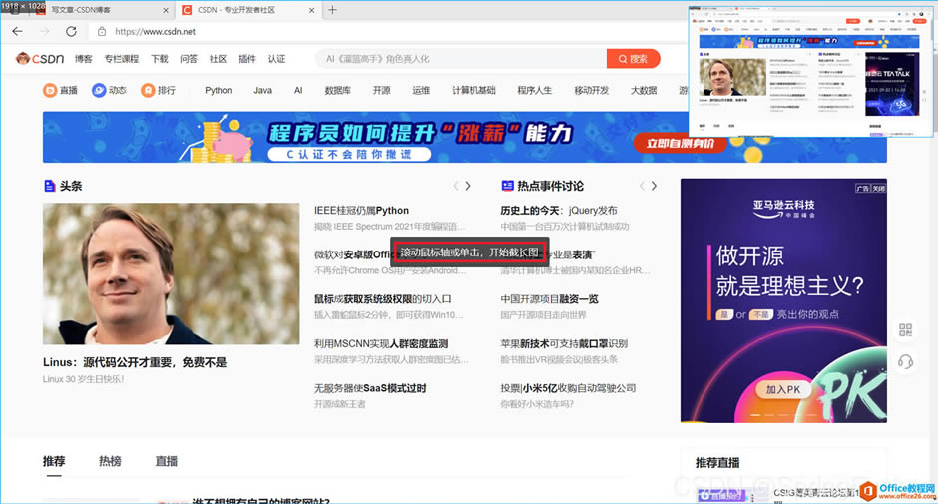Open the 排行 ranking icon link

(x=158, y=90)
